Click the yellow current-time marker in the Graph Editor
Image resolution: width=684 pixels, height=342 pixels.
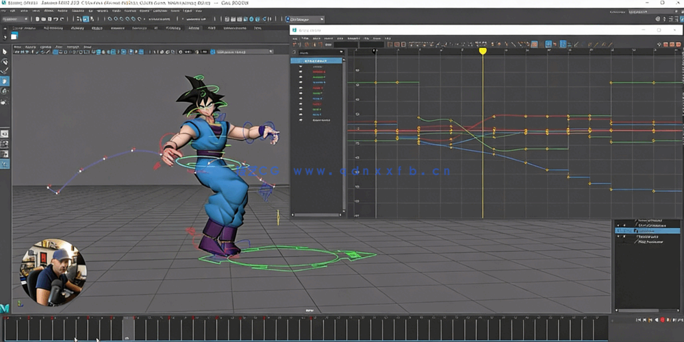[x=483, y=51]
